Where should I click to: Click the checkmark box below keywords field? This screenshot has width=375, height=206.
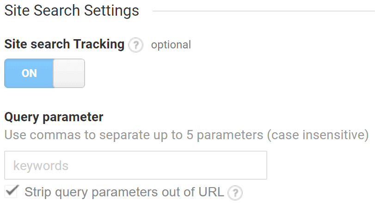[x=11, y=191]
